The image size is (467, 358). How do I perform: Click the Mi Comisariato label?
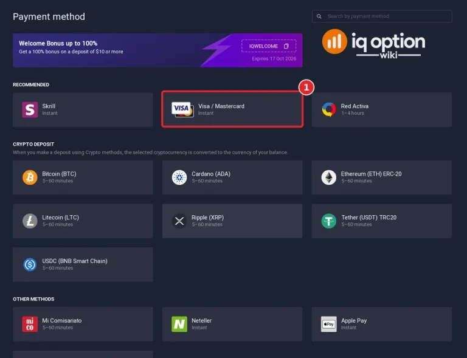pyautogui.click(x=62, y=320)
